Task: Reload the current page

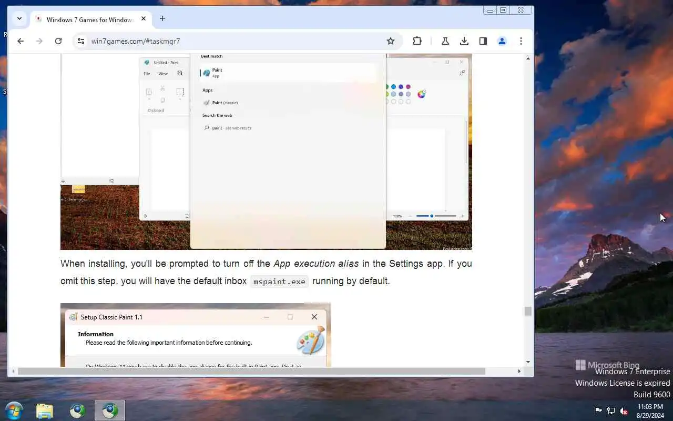Action: pyautogui.click(x=58, y=41)
